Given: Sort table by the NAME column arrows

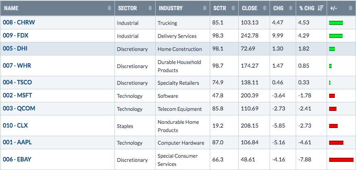Looking at the screenshot, I should [110, 8].
